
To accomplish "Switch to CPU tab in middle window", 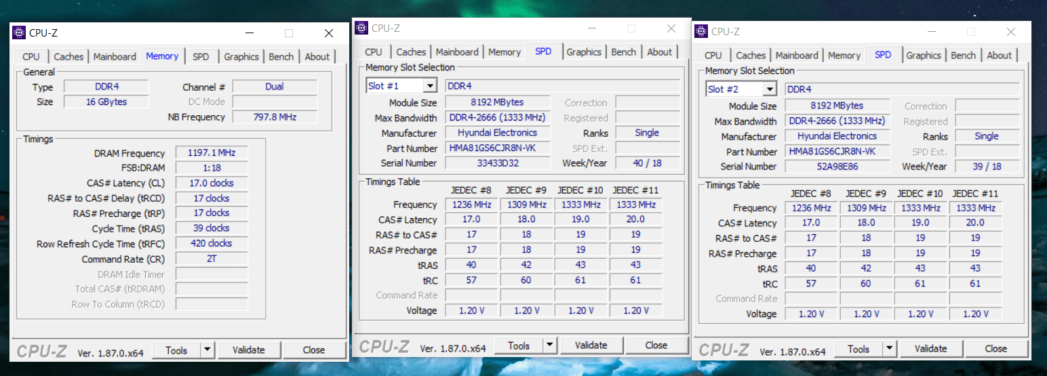I will pyautogui.click(x=374, y=52).
